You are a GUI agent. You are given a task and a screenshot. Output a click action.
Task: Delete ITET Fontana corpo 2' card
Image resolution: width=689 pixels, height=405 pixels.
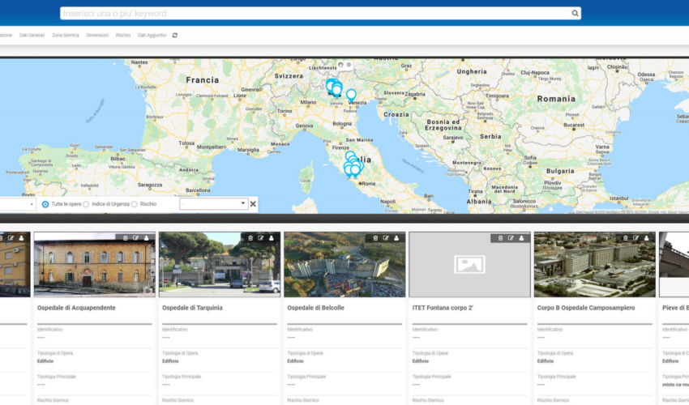tap(500, 238)
